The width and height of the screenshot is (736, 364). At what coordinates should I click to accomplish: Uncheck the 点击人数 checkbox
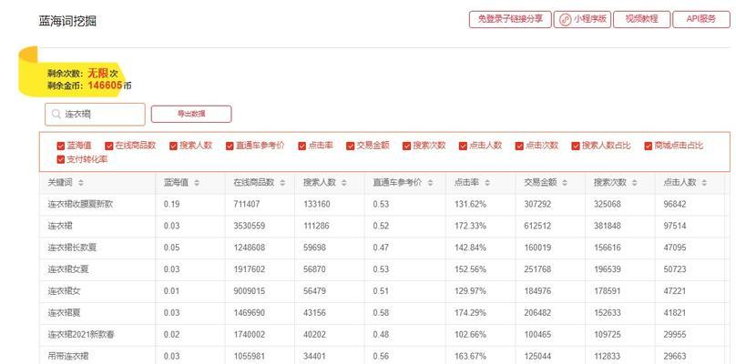(463, 146)
